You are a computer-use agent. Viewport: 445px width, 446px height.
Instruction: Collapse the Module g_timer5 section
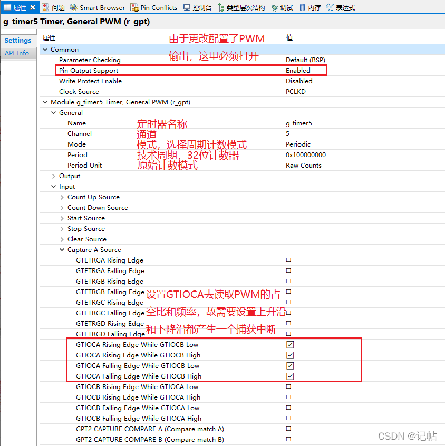coord(45,102)
